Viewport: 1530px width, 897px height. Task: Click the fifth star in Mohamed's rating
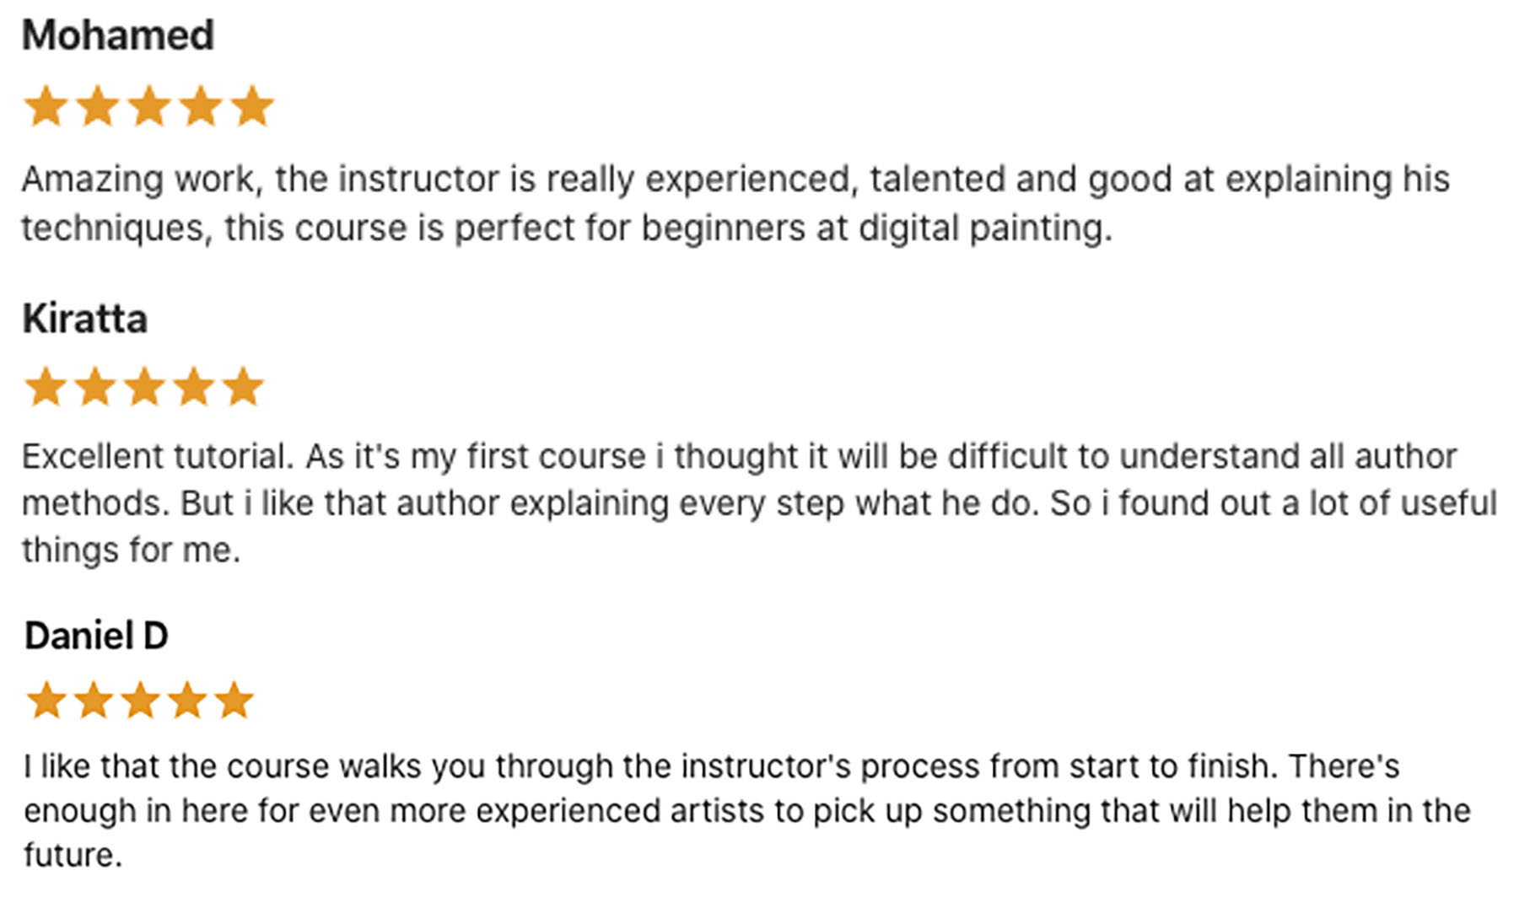tap(252, 107)
